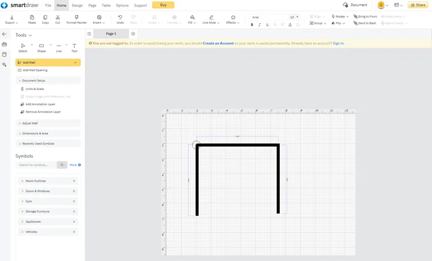Click the Search for symbols field
Viewport: 432px width, 261px height.
(36, 165)
